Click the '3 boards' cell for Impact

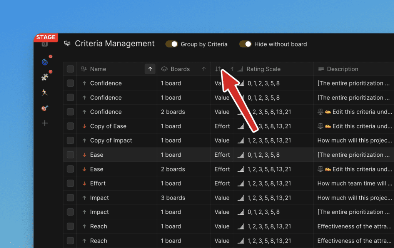[x=173, y=198]
